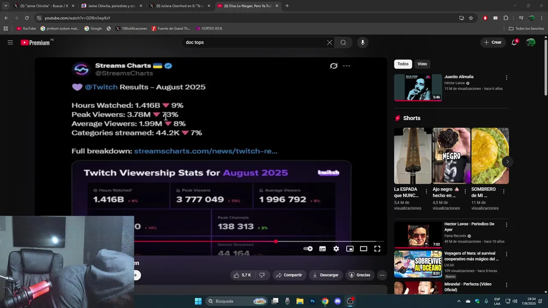Open Juanito Alimaña video thumbnail

(418, 88)
